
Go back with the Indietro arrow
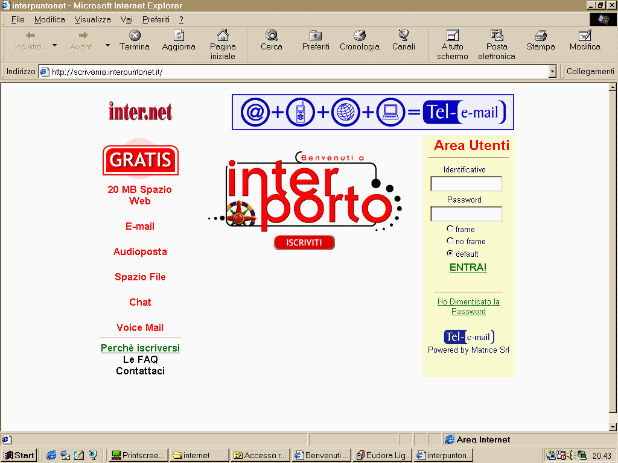click(x=28, y=41)
